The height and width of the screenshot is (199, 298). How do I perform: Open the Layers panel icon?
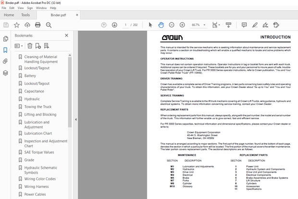(x=5, y=73)
